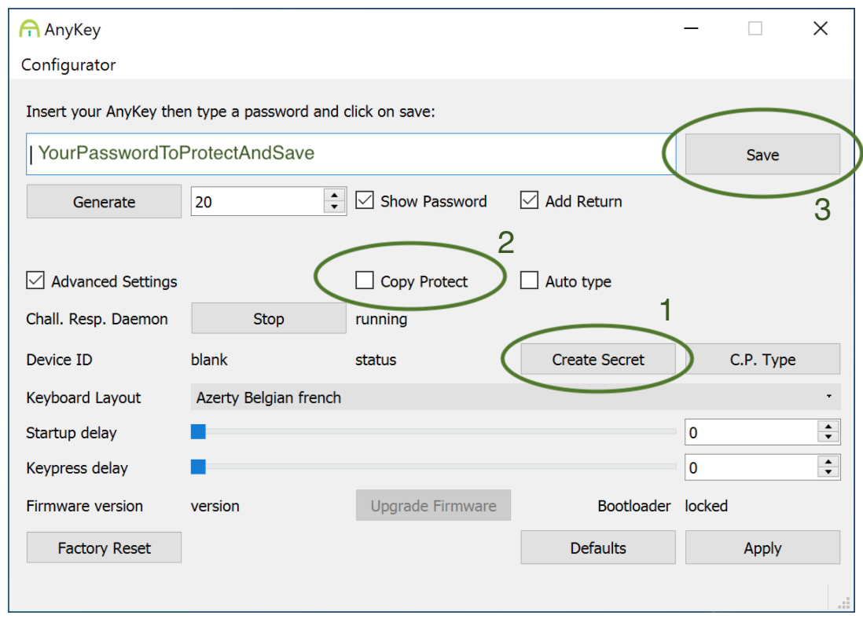The height and width of the screenshot is (619, 863).
Task: Close the AnyKey window
Action: click(x=820, y=28)
